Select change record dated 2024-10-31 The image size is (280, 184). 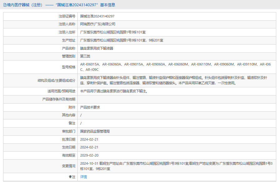tap(176, 166)
